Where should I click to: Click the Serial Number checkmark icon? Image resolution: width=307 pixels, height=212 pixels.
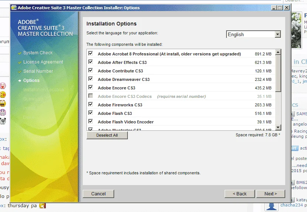[x=20, y=72]
